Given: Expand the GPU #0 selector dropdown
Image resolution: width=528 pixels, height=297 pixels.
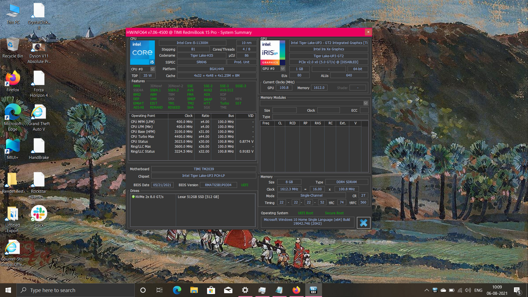Looking at the screenshot, I should tap(283, 68).
